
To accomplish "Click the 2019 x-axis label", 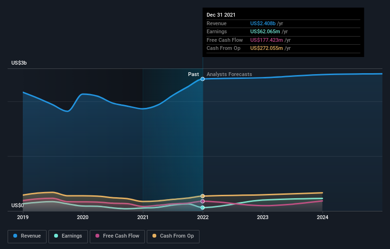I will pos(23,218).
